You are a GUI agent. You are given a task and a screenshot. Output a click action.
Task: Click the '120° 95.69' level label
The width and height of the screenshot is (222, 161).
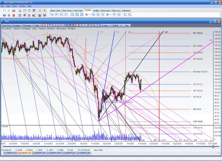(x=198, y=121)
